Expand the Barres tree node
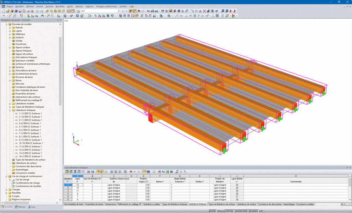The image size is (352, 213). pos(10,81)
